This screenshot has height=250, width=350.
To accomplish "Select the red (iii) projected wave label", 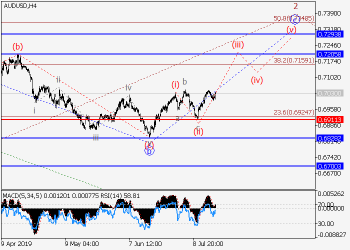I will (237, 44).
